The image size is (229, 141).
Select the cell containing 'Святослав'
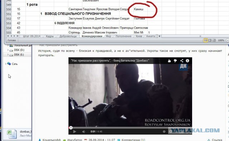pyautogui.click(x=141, y=28)
